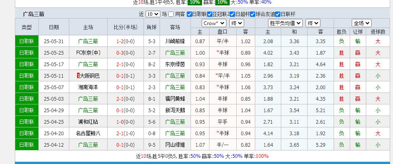The image size is (393, 164).
Task: Open the Crow* company dropdown
Action: [x=214, y=23]
